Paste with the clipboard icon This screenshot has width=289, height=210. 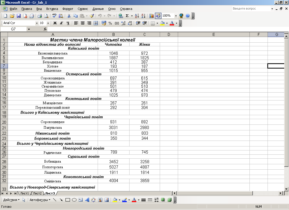pos(82,16)
